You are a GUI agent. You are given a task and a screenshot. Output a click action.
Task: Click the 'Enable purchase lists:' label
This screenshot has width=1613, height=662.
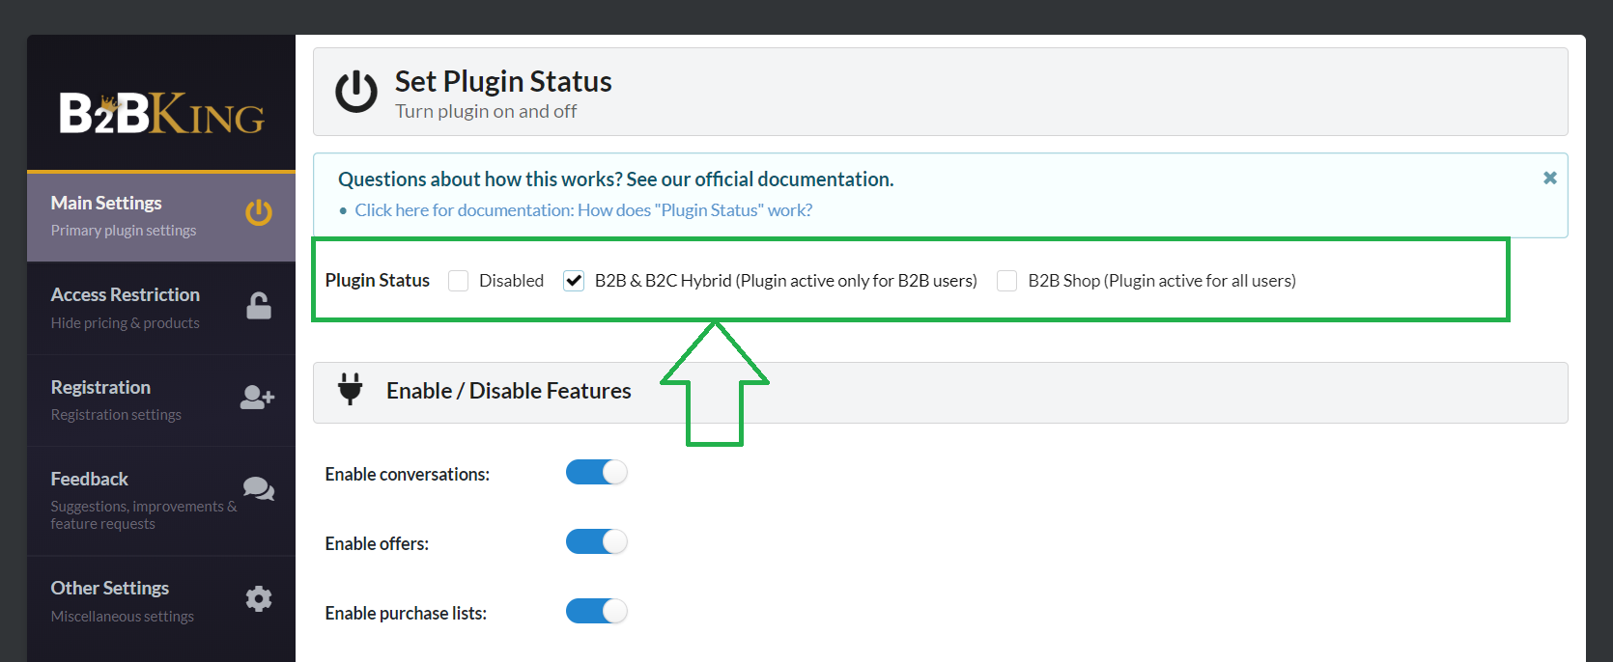pos(406,614)
